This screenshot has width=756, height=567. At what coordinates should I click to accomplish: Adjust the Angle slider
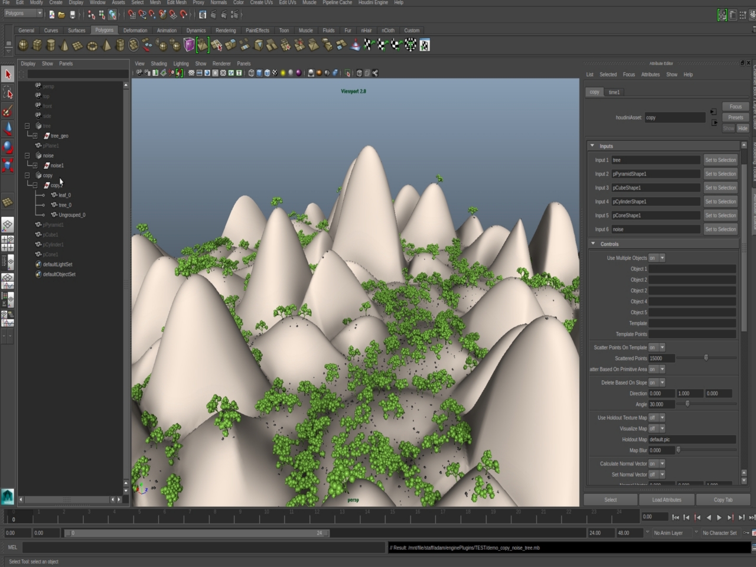[x=687, y=404]
